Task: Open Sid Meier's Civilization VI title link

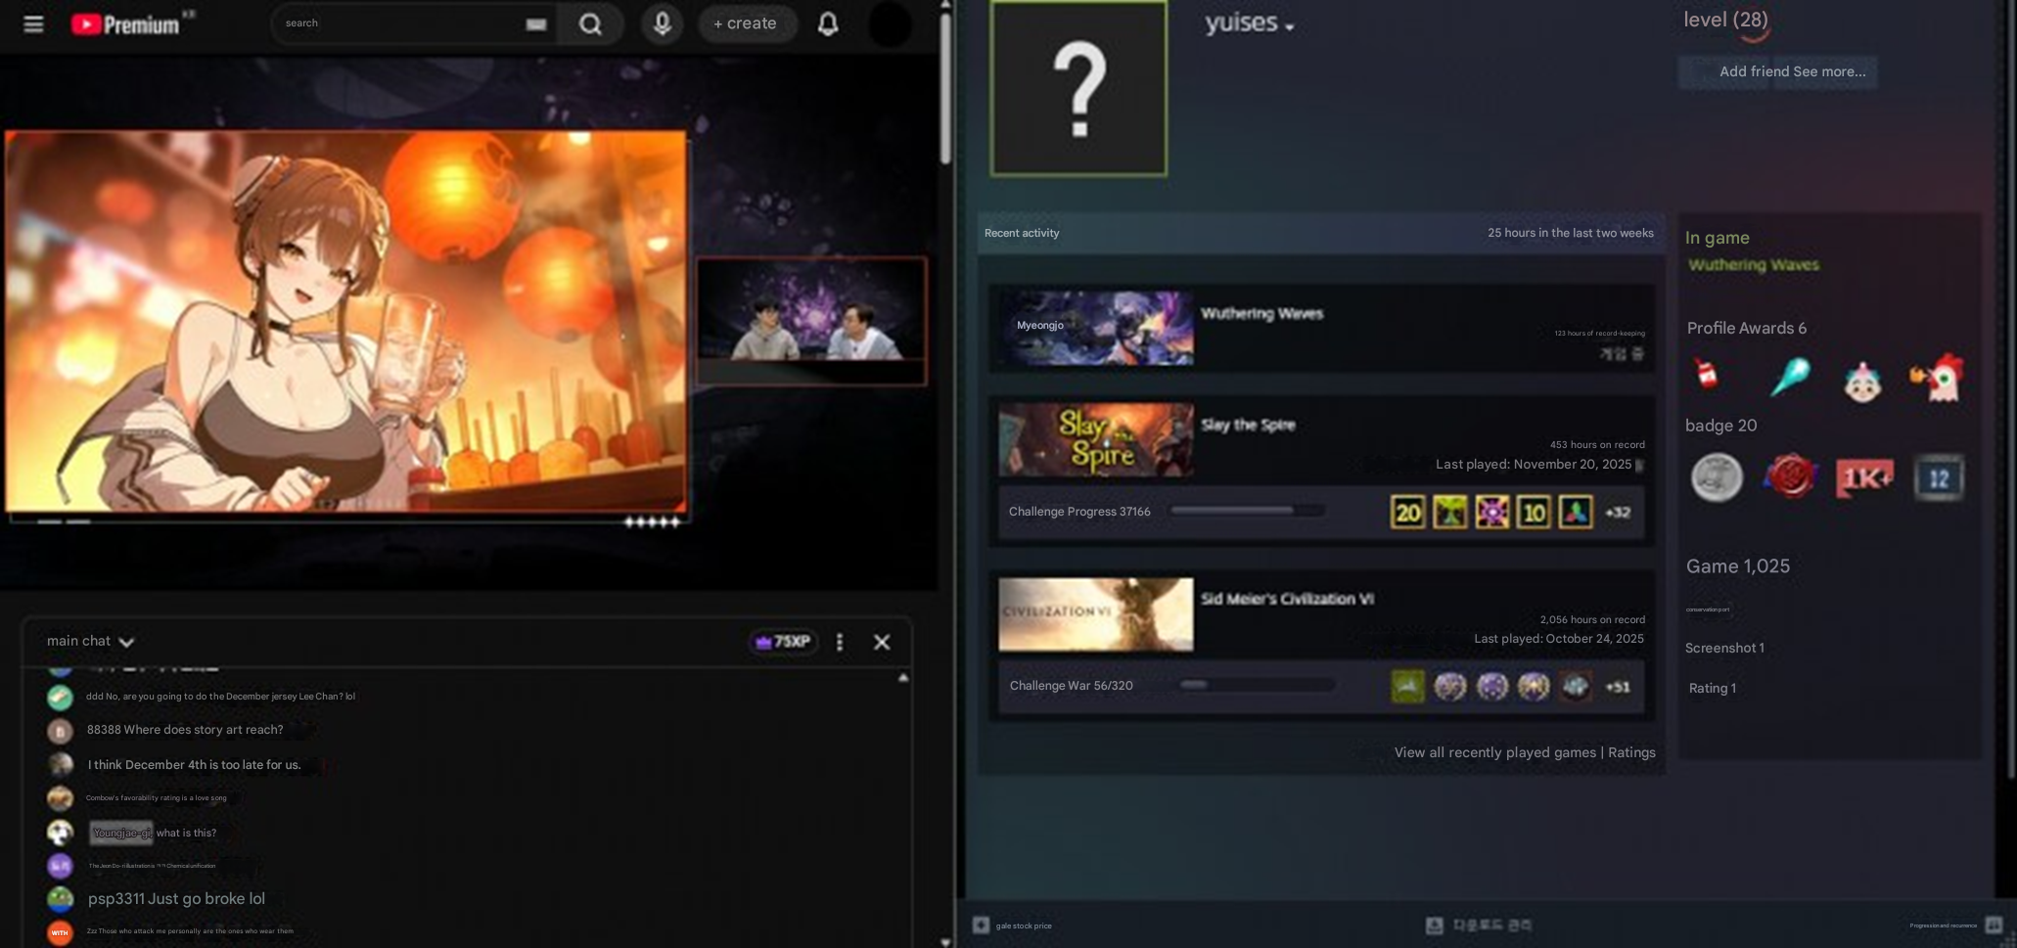Action: click(1287, 599)
